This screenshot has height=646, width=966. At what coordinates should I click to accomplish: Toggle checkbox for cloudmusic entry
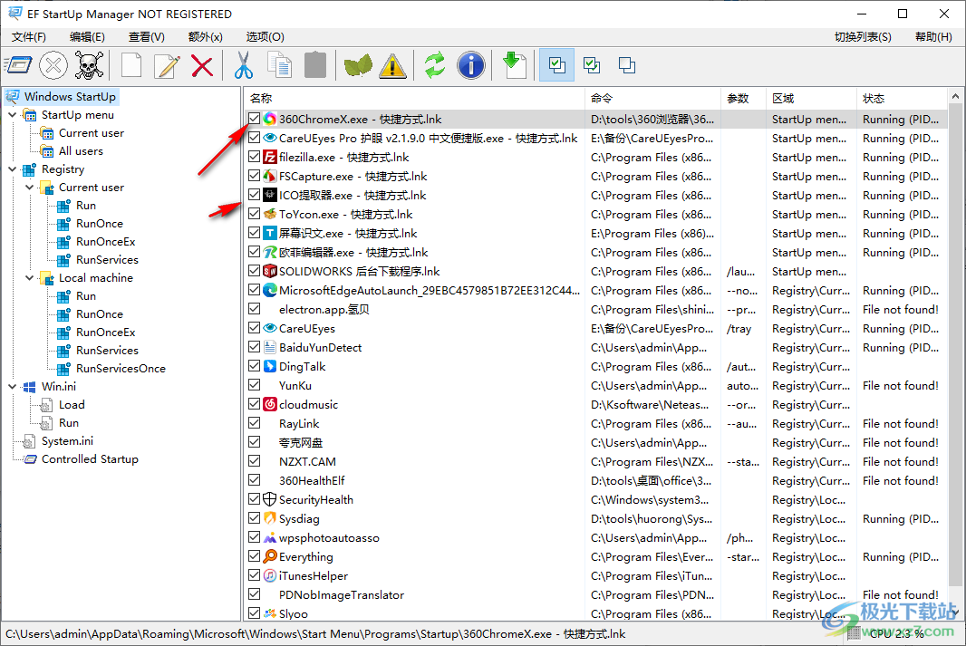click(254, 404)
